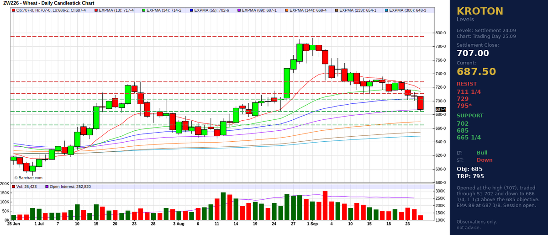The width and height of the screenshot is (548, 235).
Task: Click the 50K volume axis label
Action: point(5,211)
